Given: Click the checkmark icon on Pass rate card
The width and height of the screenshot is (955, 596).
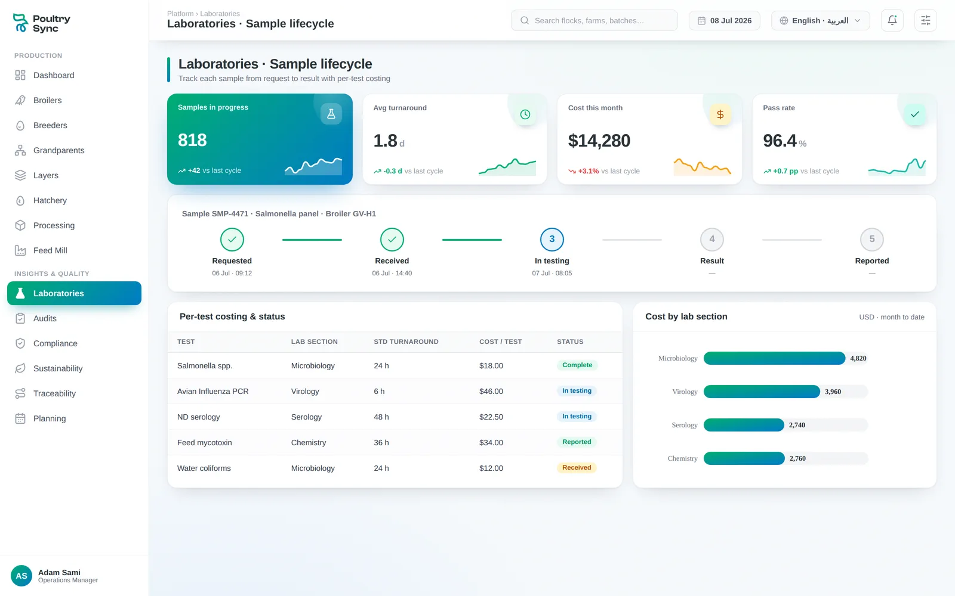Looking at the screenshot, I should click(915, 114).
